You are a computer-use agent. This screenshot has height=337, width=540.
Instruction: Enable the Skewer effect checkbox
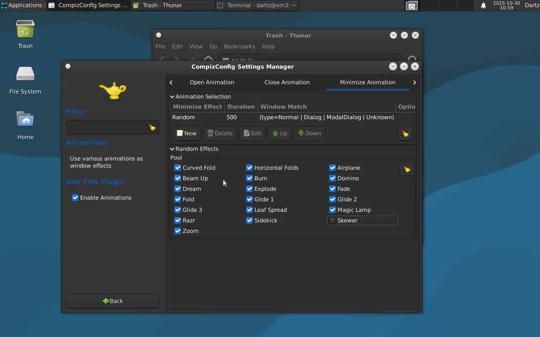click(x=332, y=220)
